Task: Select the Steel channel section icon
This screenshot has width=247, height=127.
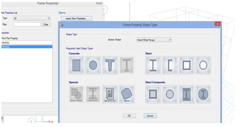Action: click(x=170, y=65)
